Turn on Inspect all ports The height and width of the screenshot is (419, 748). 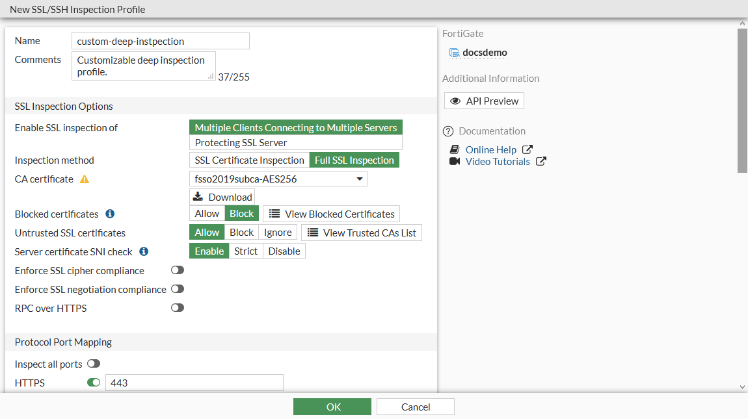click(x=93, y=364)
